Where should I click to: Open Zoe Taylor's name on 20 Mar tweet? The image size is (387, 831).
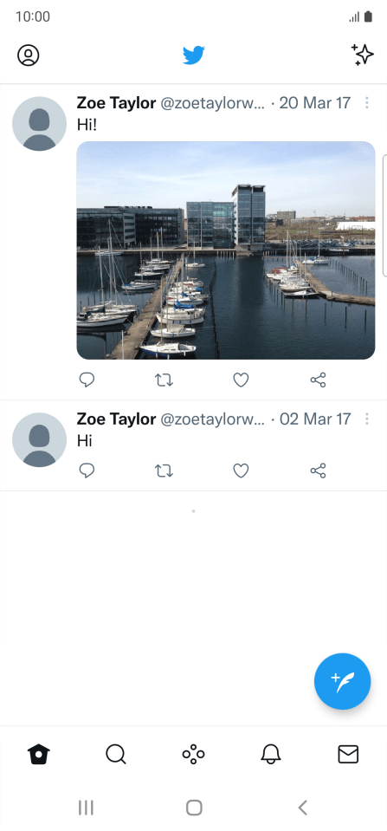[x=117, y=103]
